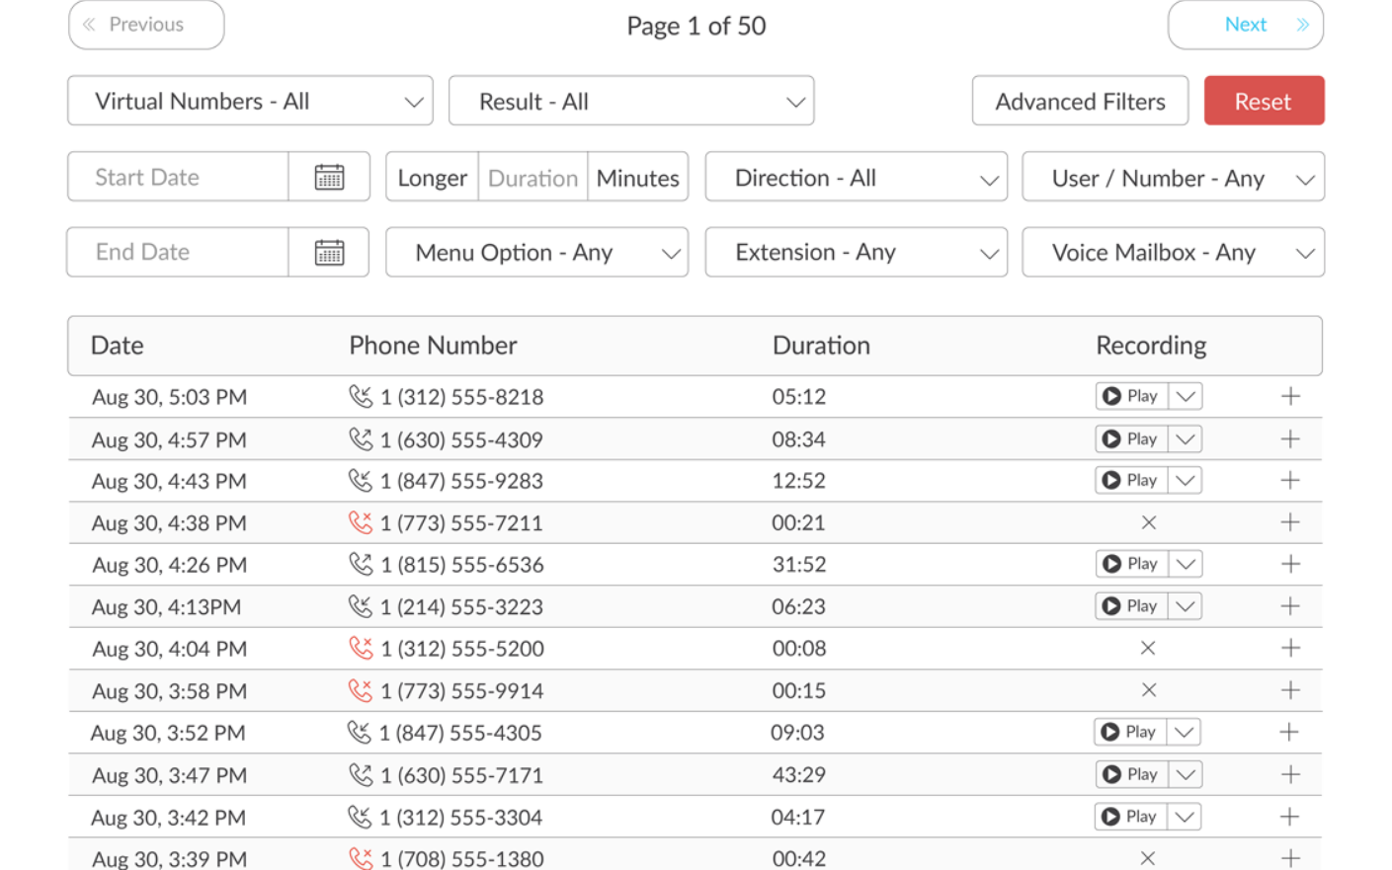The height and width of the screenshot is (870, 1392).
Task: Expand row plus for Aug 30, 3:47 PM
Action: 1290,774
